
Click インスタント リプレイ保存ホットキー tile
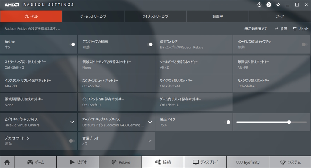click(x=39, y=83)
